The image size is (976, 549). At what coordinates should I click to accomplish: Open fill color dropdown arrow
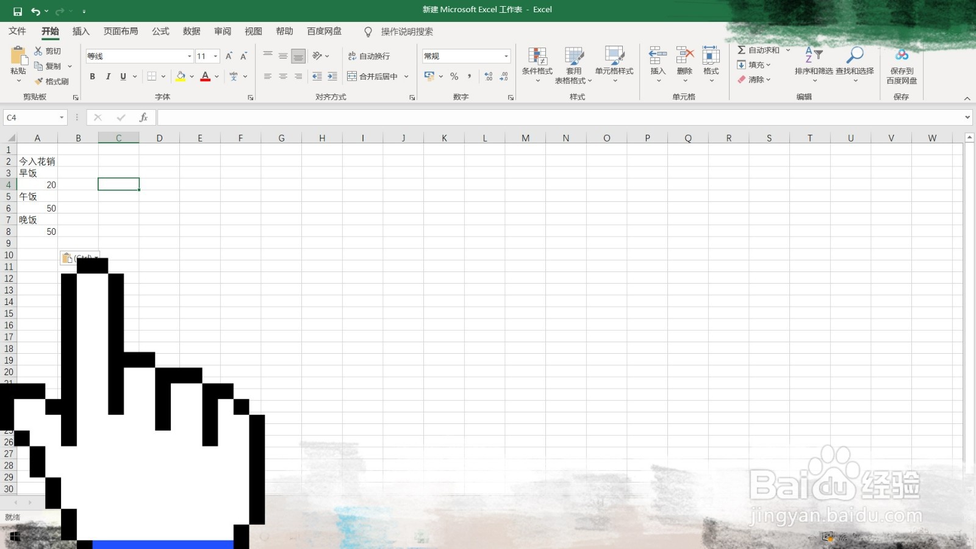tap(192, 76)
